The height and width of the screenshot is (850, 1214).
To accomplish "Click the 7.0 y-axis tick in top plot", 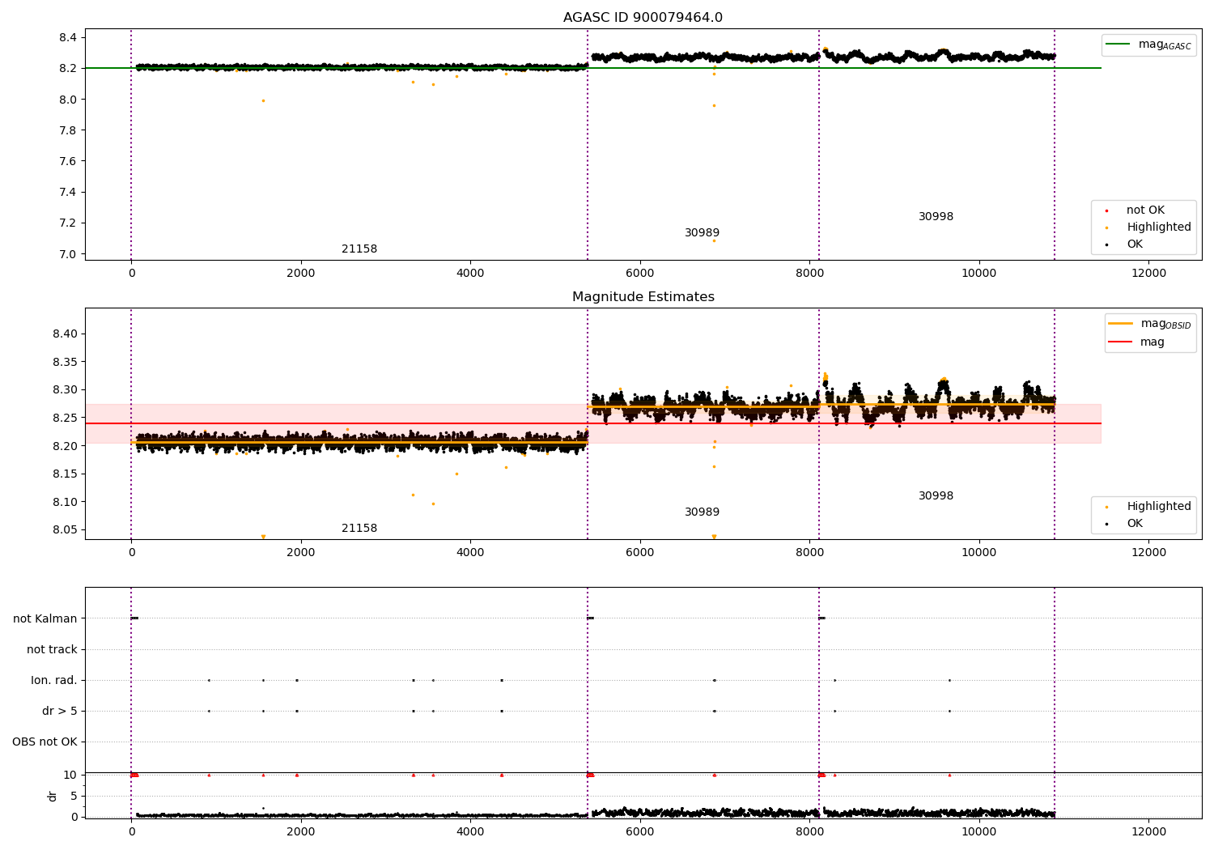I will point(68,254).
